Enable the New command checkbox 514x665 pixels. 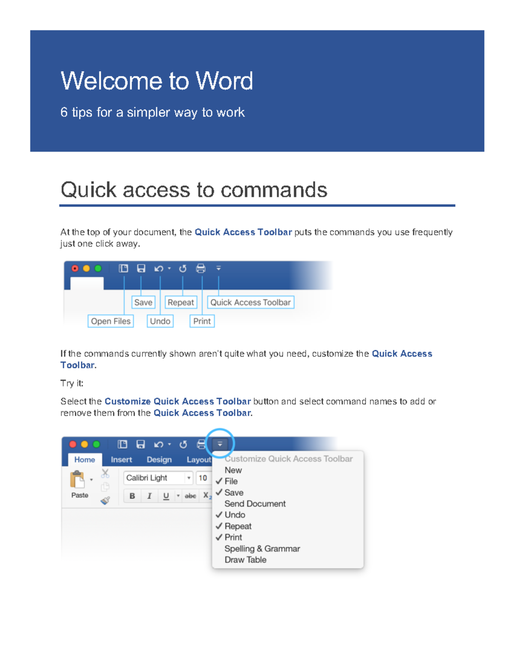[x=233, y=470]
